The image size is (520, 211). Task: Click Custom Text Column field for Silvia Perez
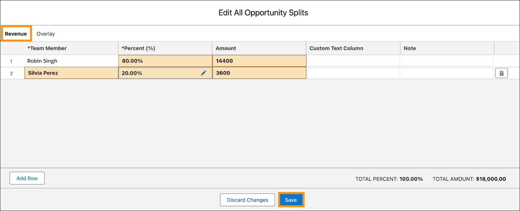[353, 73]
